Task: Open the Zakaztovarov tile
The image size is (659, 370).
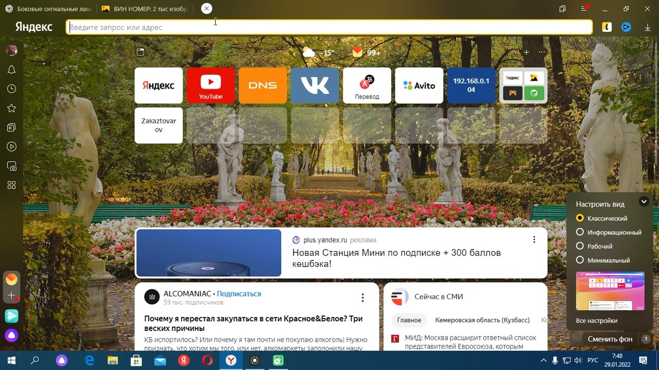Action: tap(159, 125)
